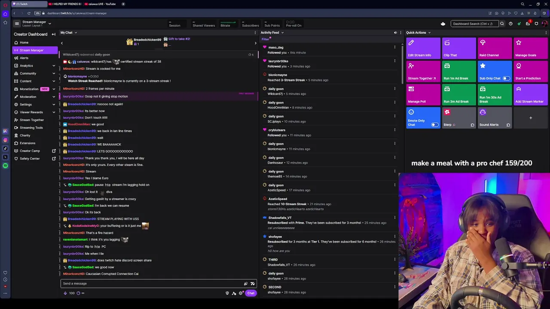Open channel points balance showing 100
This screenshot has width=550, height=309.
(x=69, y=293)
